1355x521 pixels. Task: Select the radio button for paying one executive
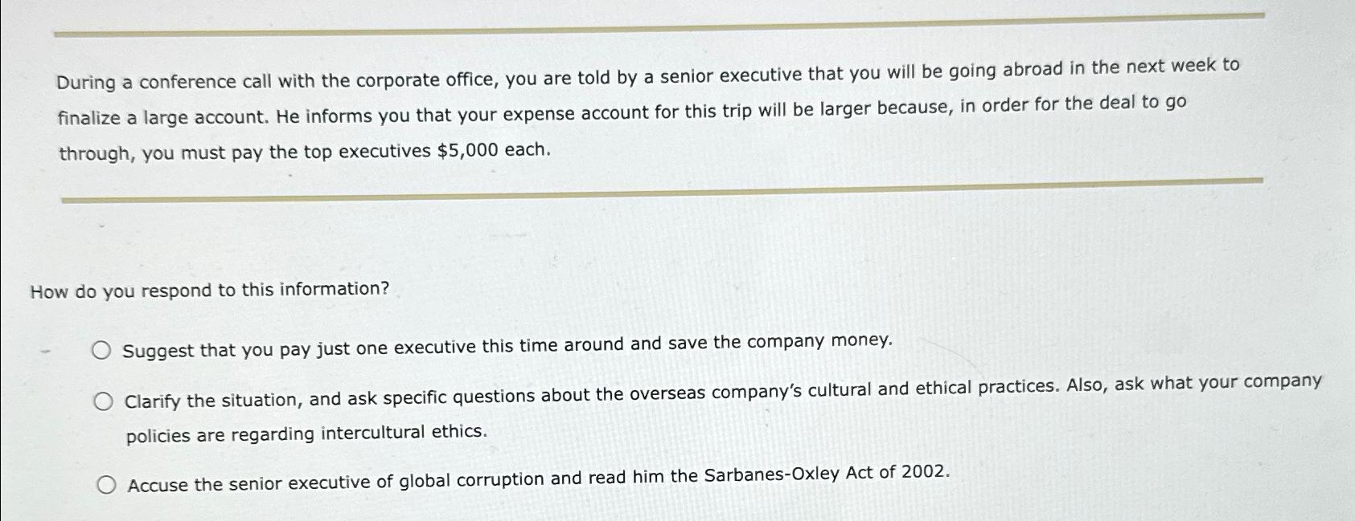(x=104, y=349)
